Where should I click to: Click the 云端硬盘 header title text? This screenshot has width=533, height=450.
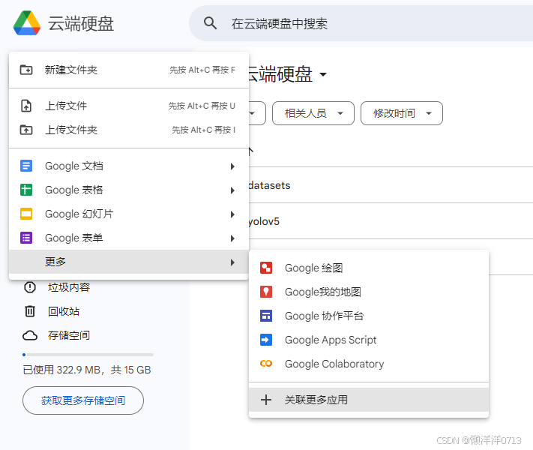coord(80,23)
